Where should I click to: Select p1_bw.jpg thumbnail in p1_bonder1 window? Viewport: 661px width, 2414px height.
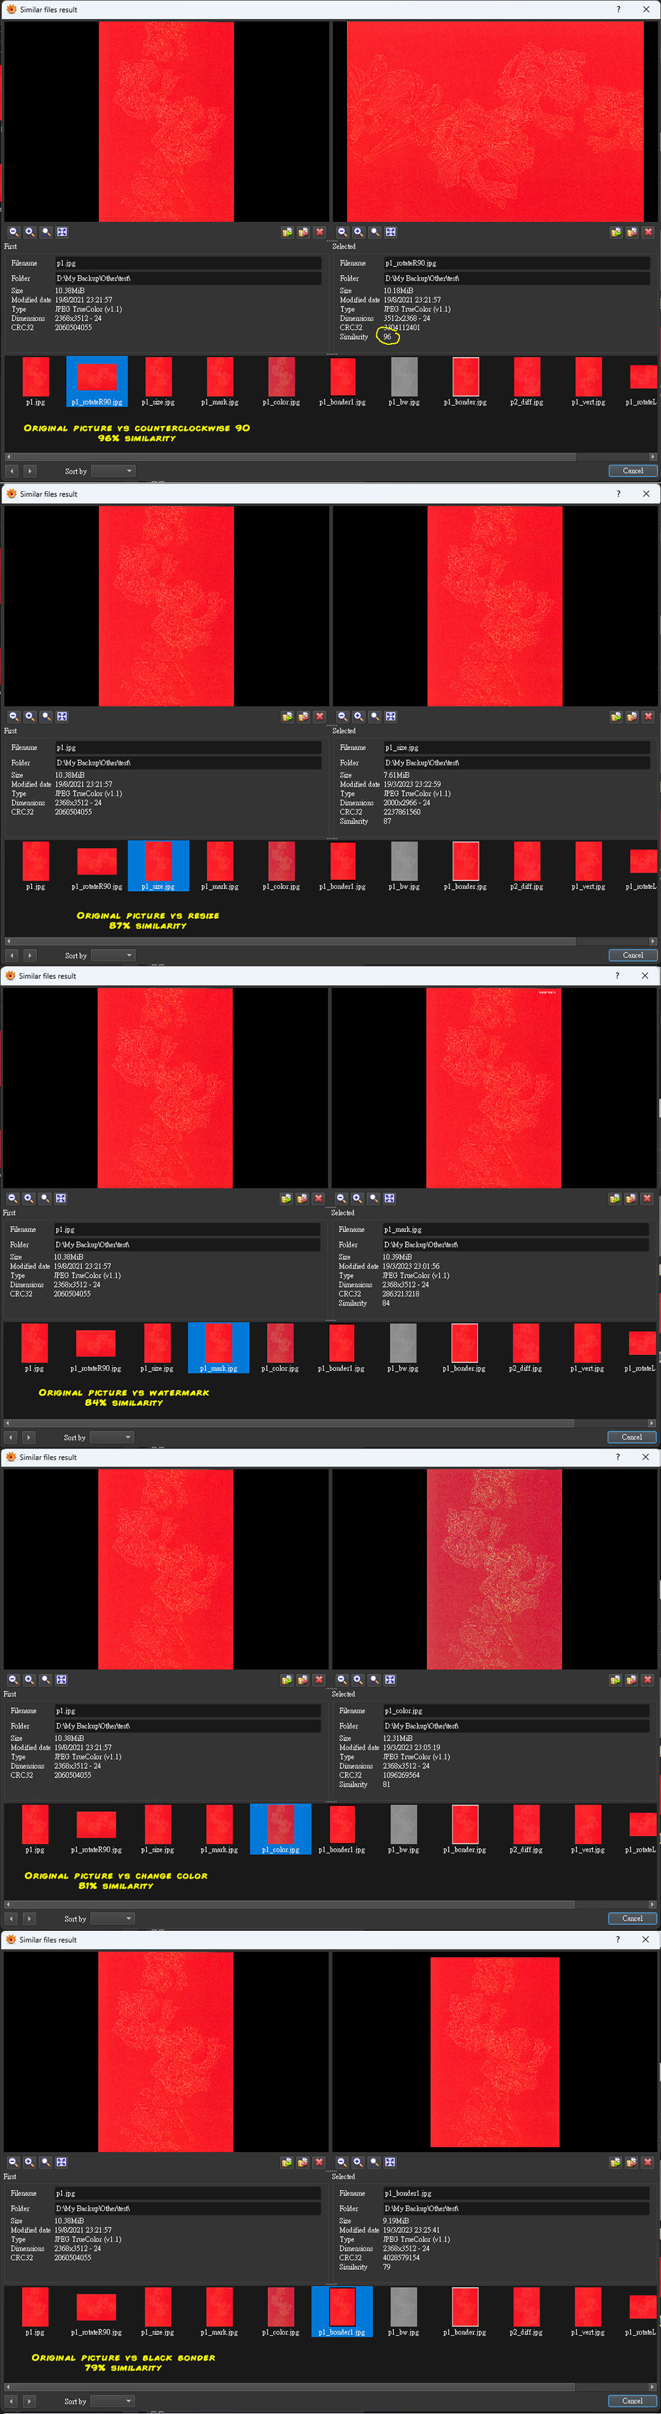point(403,2312)
